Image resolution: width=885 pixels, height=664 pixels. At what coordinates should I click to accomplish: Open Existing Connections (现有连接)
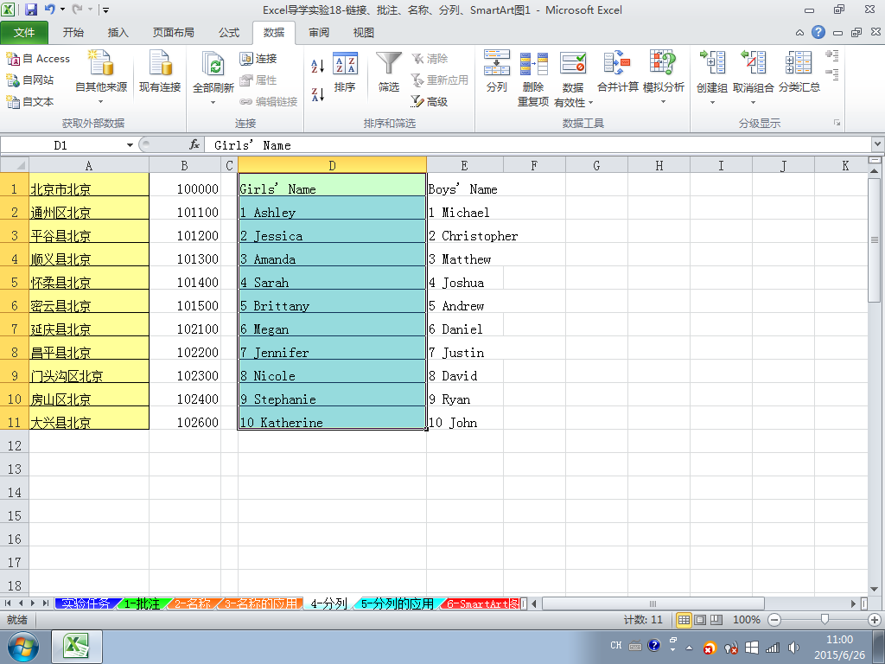(160, 72)
